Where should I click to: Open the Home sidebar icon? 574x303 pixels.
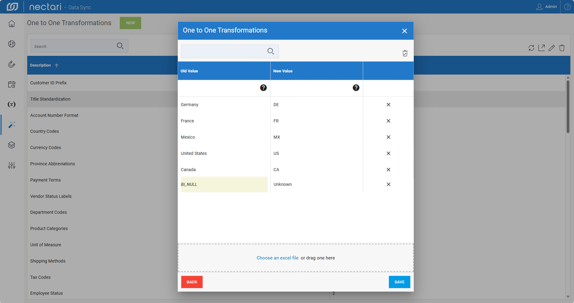coord(12,24)
